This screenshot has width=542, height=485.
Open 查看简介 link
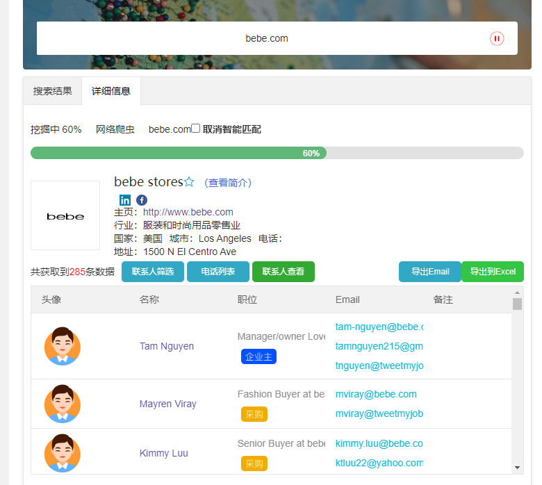228,183
